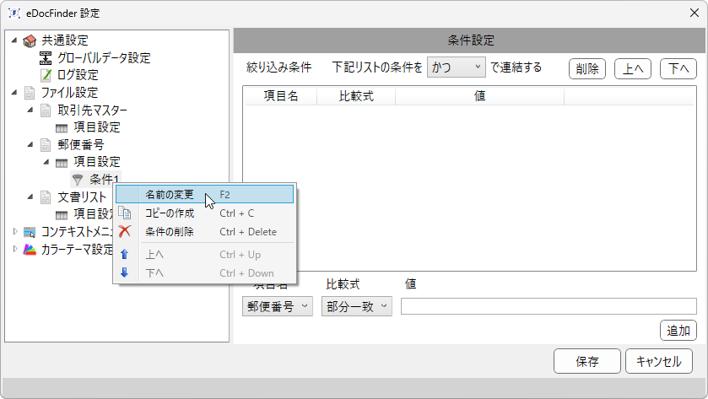This screenshot has width=708, height=399.
Task: Click the ファイル設定 document icon
Action: (30, 93)
